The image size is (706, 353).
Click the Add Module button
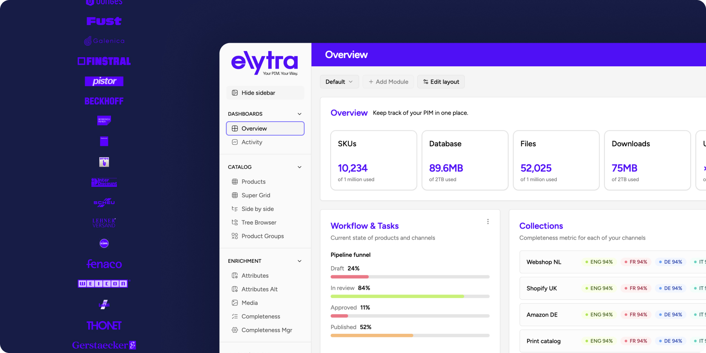388,82
